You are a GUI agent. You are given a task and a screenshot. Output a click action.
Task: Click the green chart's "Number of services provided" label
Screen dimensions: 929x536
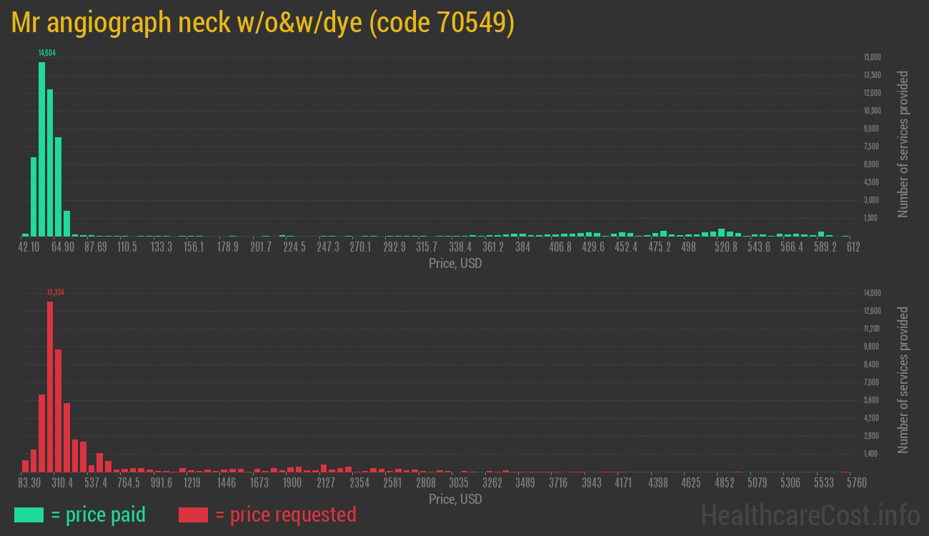coord(903,144)
